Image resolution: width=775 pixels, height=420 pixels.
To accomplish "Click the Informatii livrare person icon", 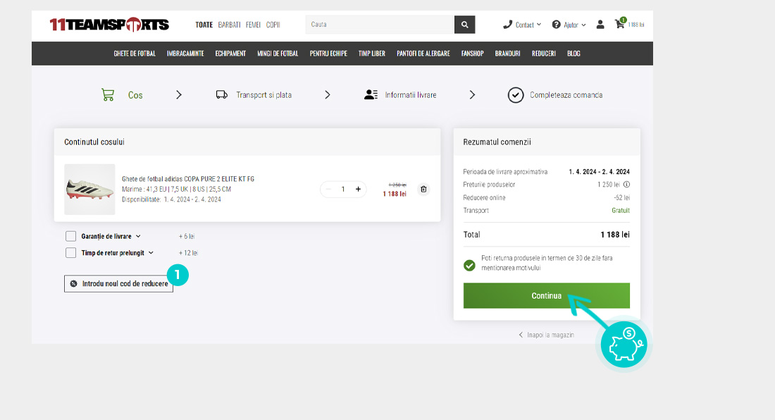I will (371, 95).
